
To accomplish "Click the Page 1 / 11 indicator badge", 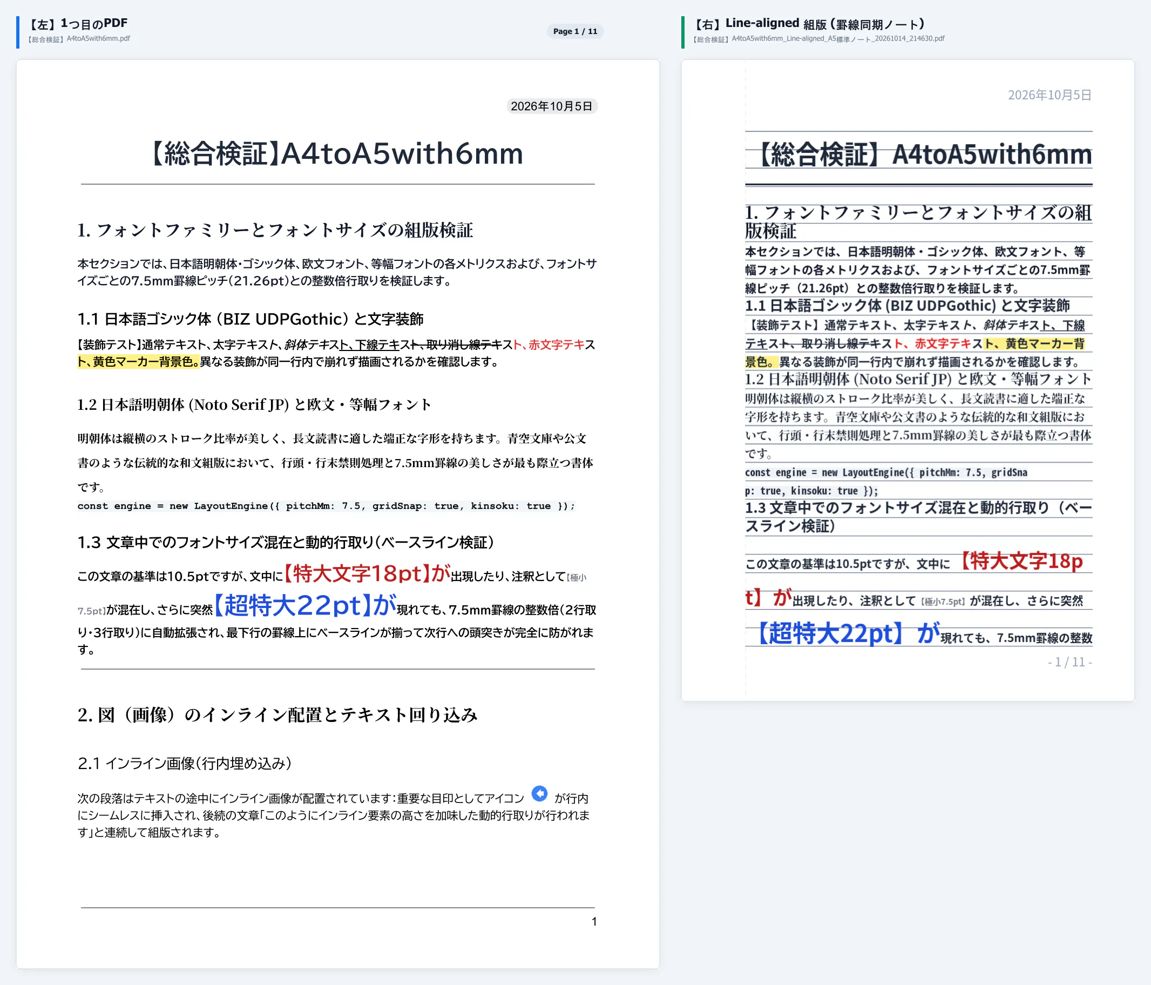I will (x=575, y=32).
